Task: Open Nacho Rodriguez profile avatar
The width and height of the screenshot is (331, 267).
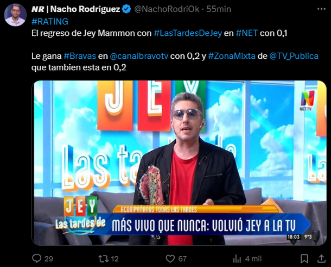Action: click(15, 15)
